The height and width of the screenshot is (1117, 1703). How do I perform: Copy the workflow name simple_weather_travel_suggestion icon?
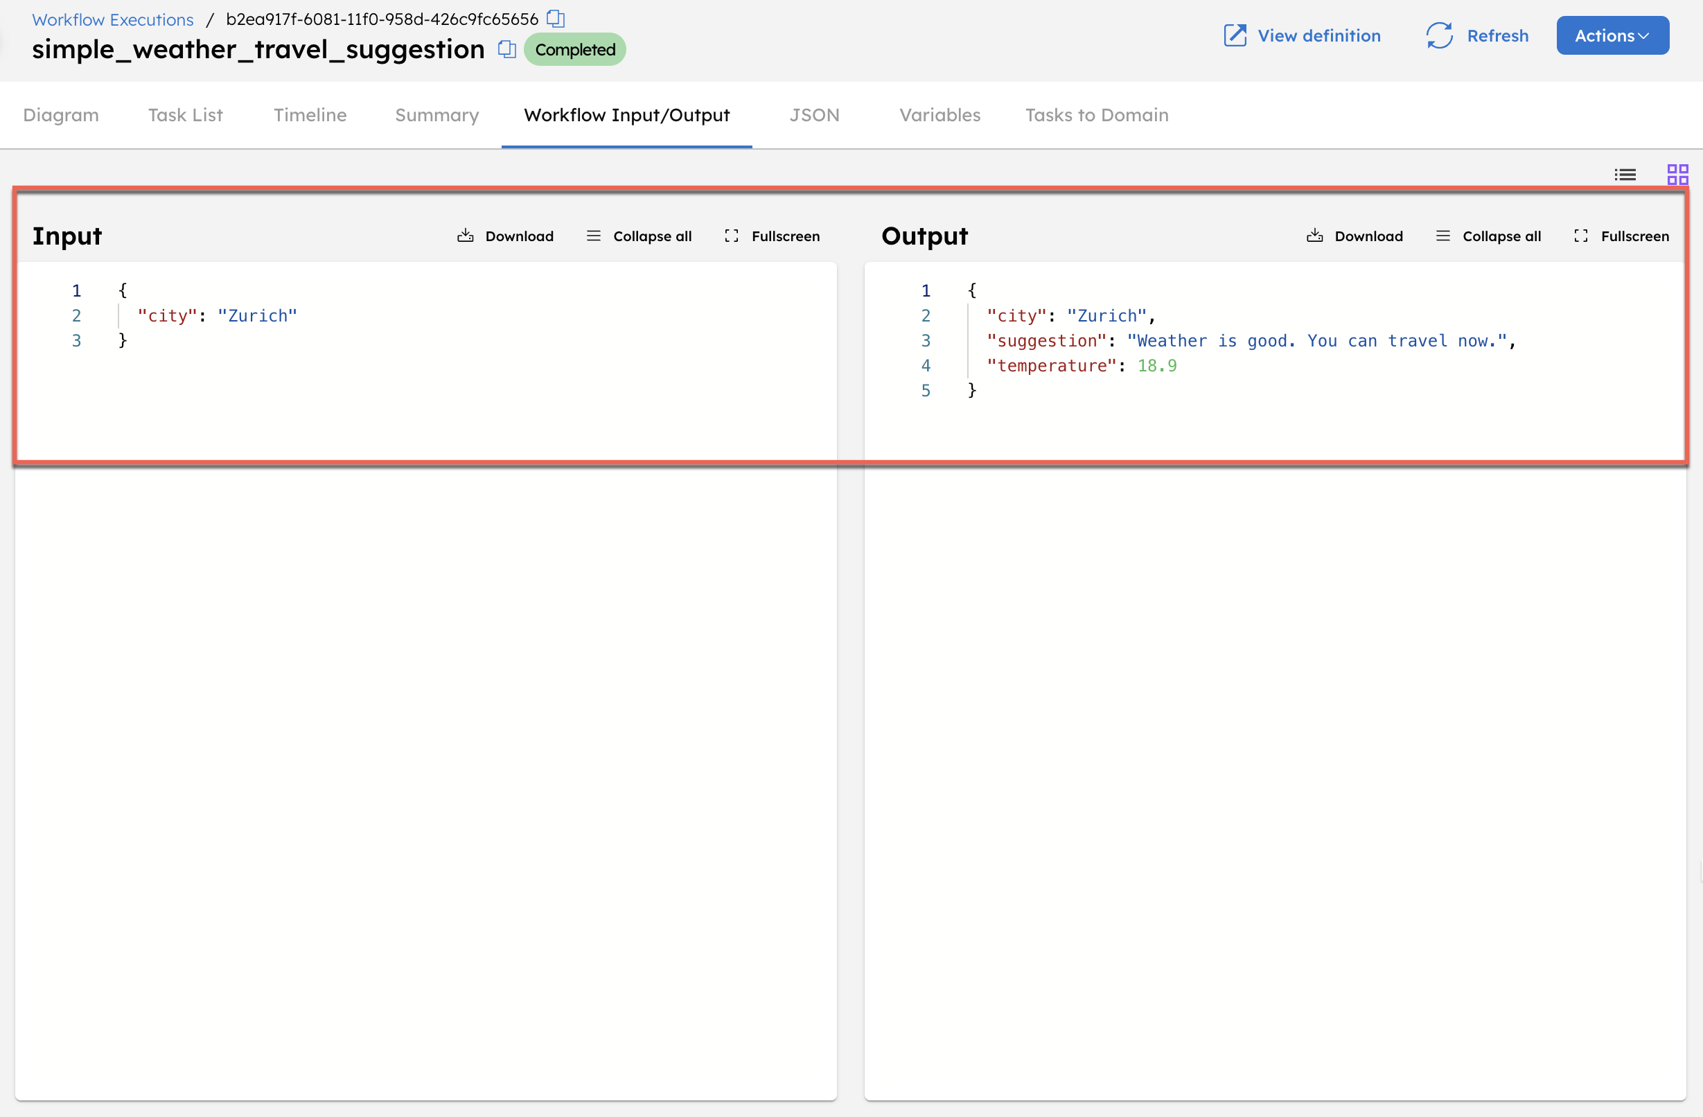pos(506,49)
